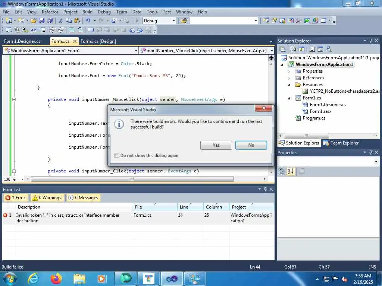382x286 pixels.
Task: Pin the Solution Explorer panel
Action: coord(370,41)
